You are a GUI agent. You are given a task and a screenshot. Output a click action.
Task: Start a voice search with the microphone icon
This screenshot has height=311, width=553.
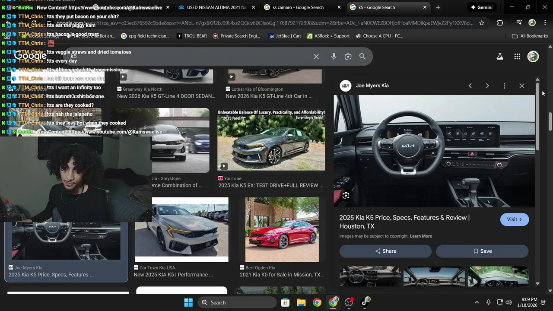point(334,57)
